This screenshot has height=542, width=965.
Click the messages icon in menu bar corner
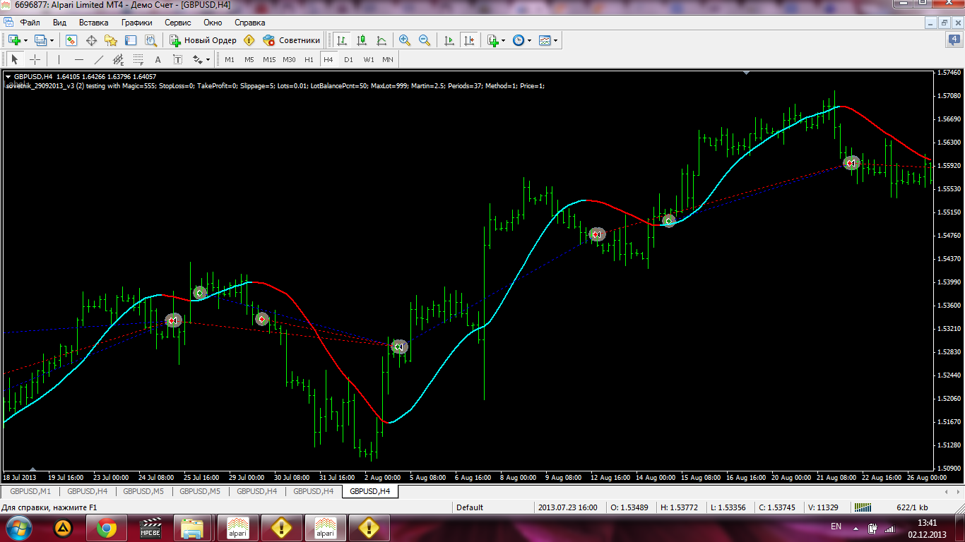(954, 40)
